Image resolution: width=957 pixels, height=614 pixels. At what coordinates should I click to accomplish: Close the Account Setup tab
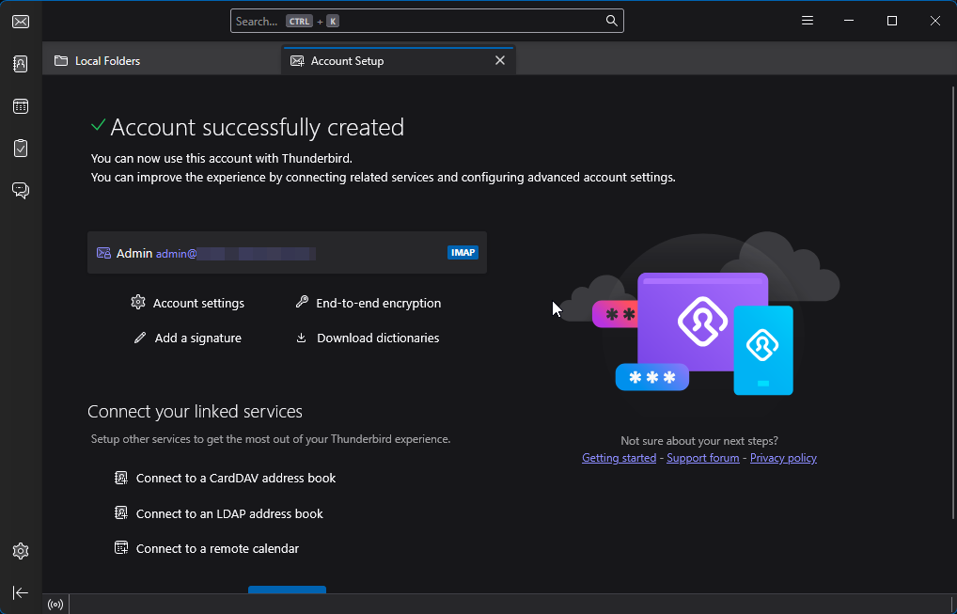click(500, 60)
